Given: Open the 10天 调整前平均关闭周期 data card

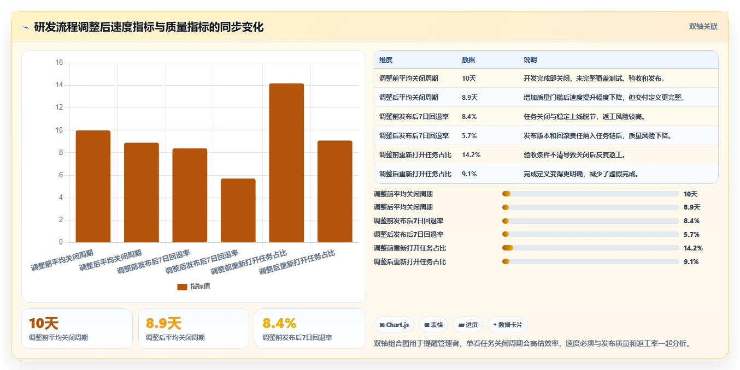Looking at the screenshot, I should pyautogui.click(x=77, y=329).
